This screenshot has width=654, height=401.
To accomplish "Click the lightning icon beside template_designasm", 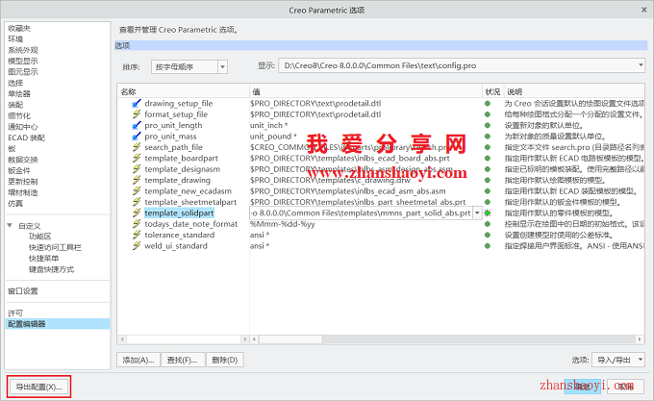I will point(136,169).
